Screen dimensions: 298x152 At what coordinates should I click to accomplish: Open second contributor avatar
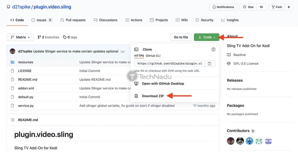240,141
